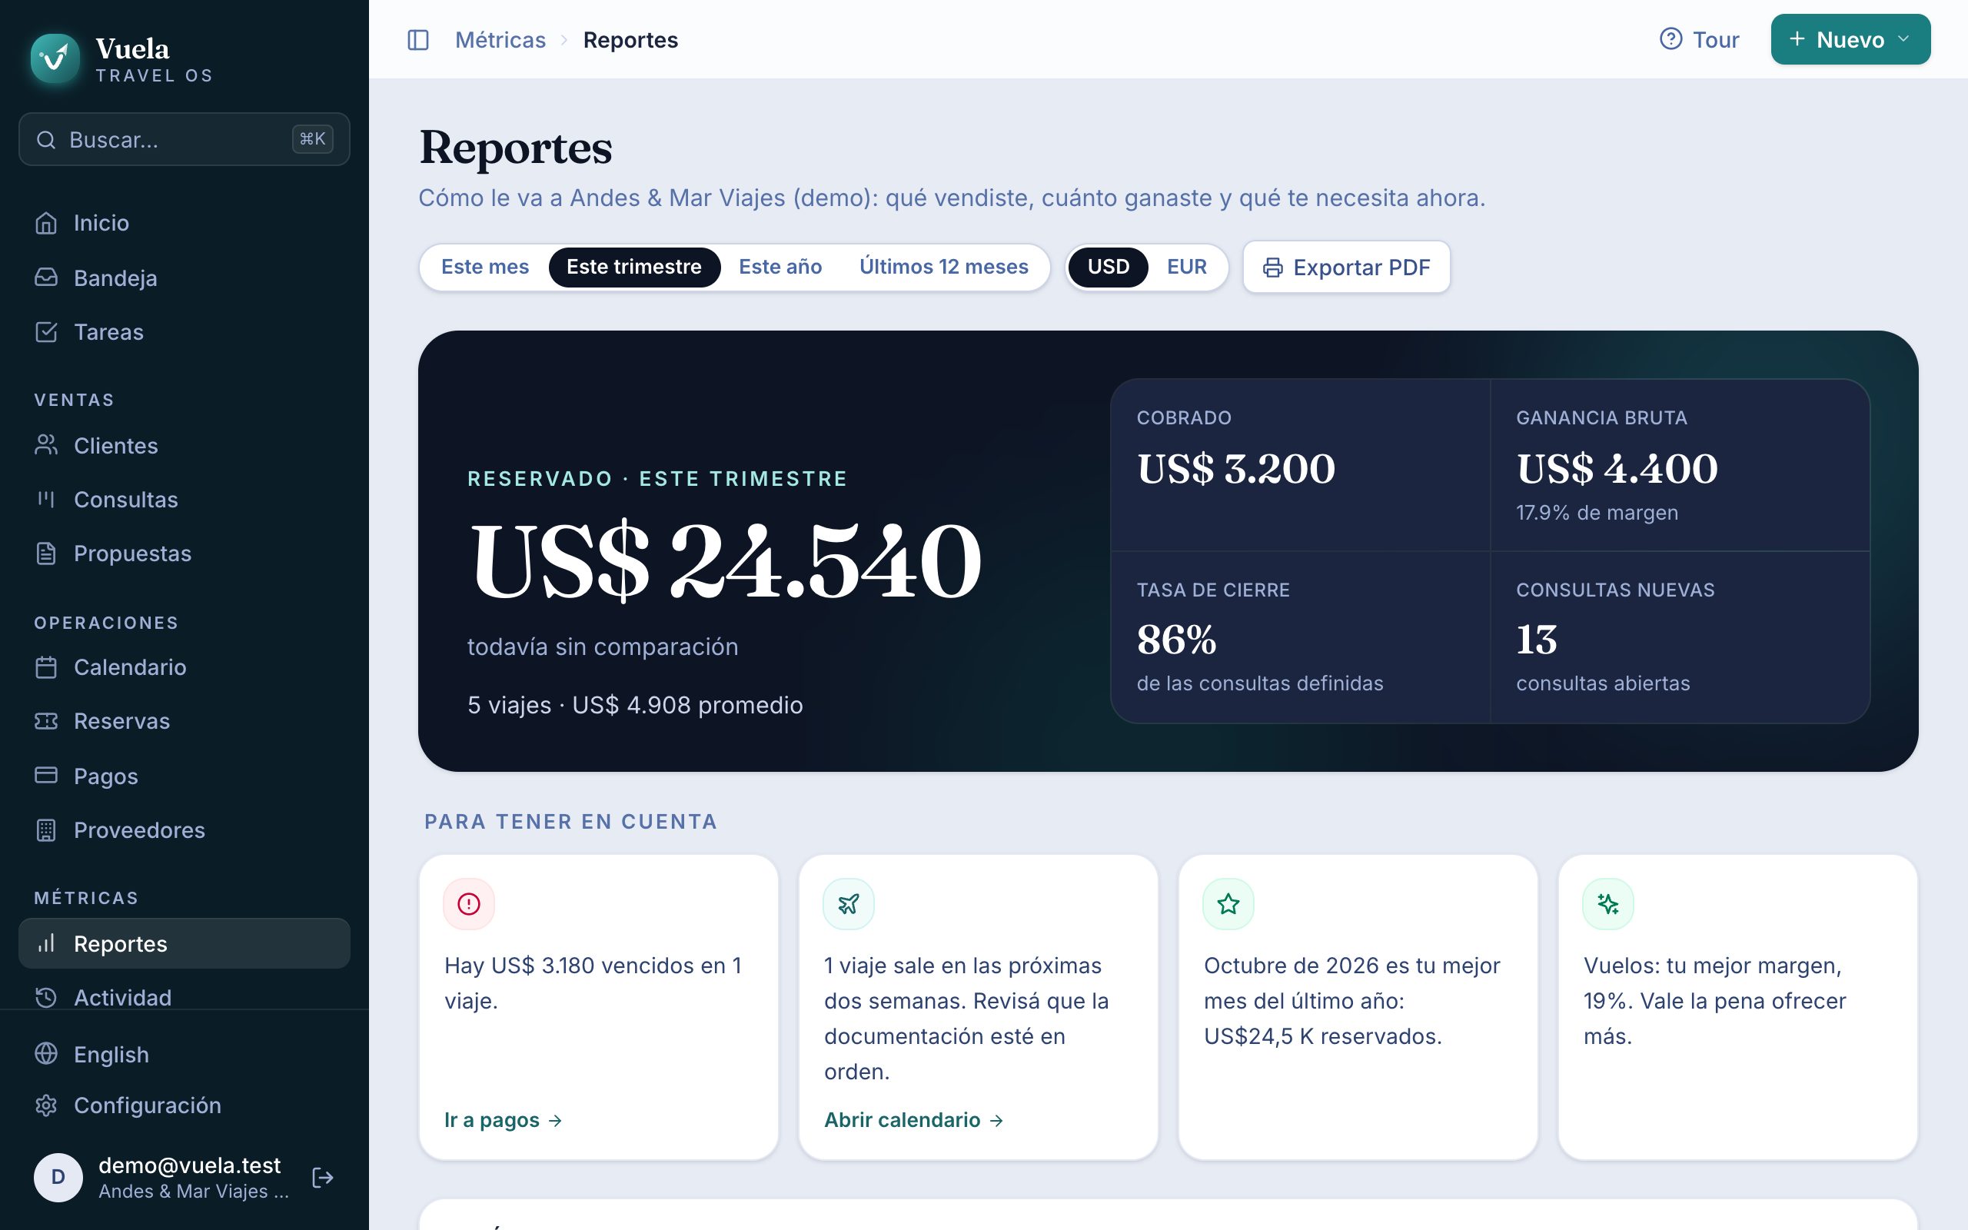Click the US$ 24.540 reserved amount
Viewport: 1968px width, 1230px height.
tap(726, 560)
